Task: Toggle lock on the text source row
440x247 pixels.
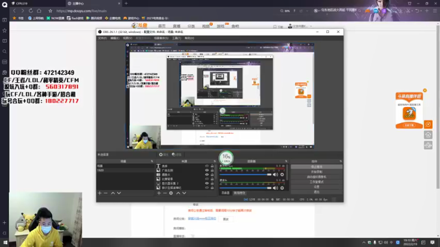Action: tap(212, 166)
